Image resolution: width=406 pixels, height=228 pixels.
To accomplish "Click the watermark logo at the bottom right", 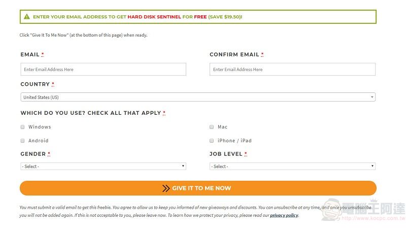I will pyautogui.click(x=363, y=210).
